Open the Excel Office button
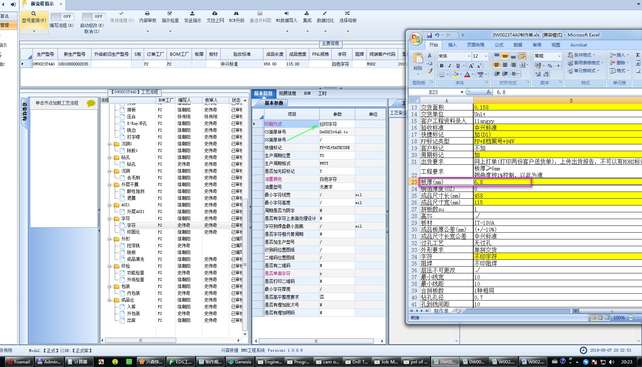The image size is (642, 367). [x=416, y=39]
